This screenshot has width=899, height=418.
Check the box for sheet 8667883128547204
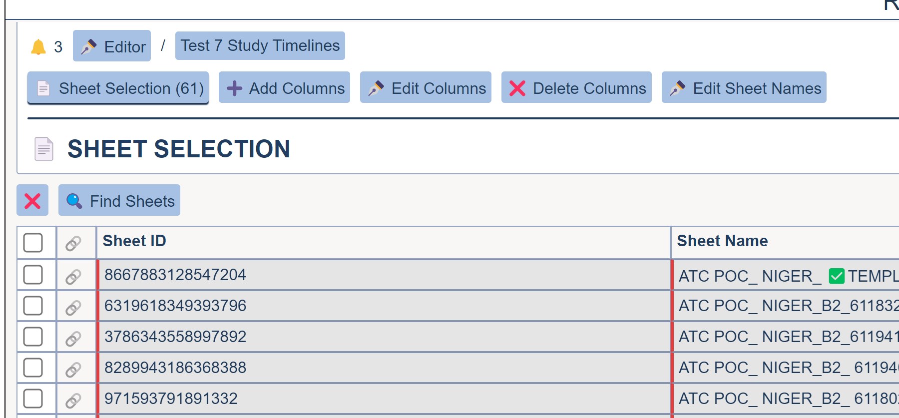[33, 275]
